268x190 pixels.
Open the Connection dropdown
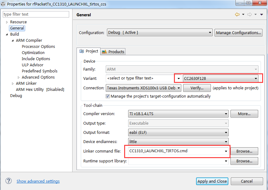tap(143, 88)
